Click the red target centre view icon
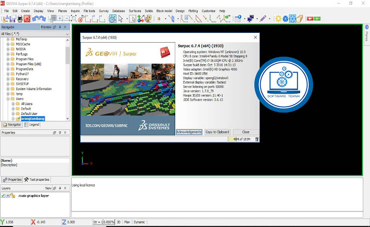370x227 pixels. click(81, 19)
